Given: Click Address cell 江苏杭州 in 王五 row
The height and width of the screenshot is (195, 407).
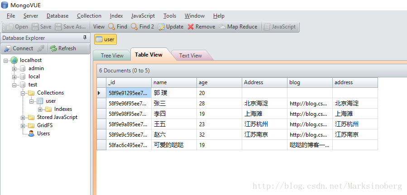Looking at the screenshot, I should click(264, 124).
